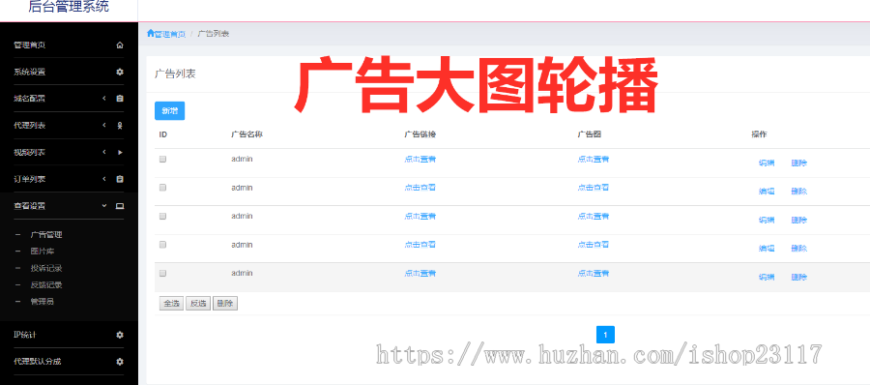The image size is (870, 385).
Task: Open the 广告链接 点击查看 link in fourth row
Action: coord(420,245)
